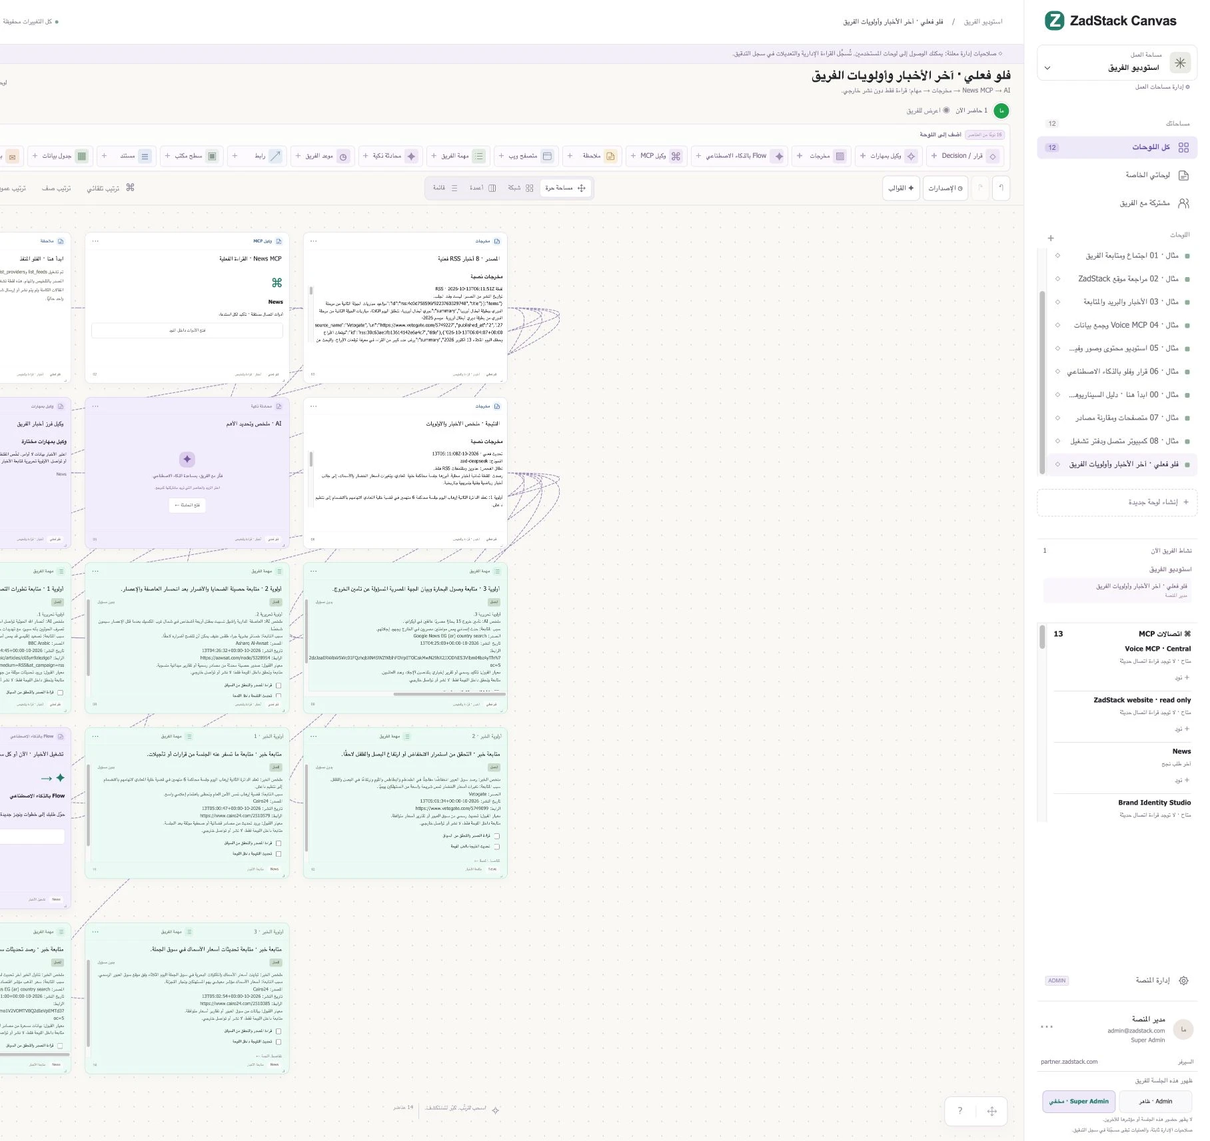Viewport: 1210px width, 1141px height.
Task: Add a data table block (جدول بيانات)
Action: click(60, 156)
